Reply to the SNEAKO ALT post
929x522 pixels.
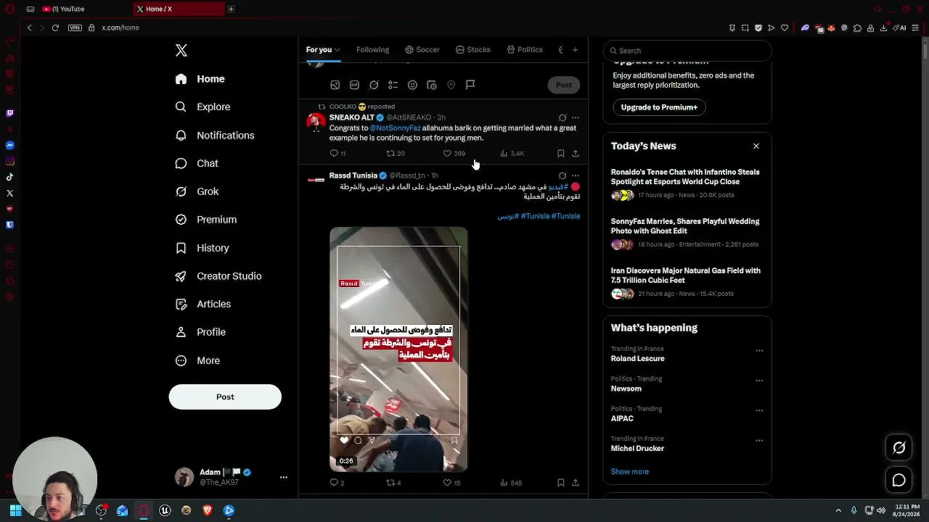click(x=337, y=154)
